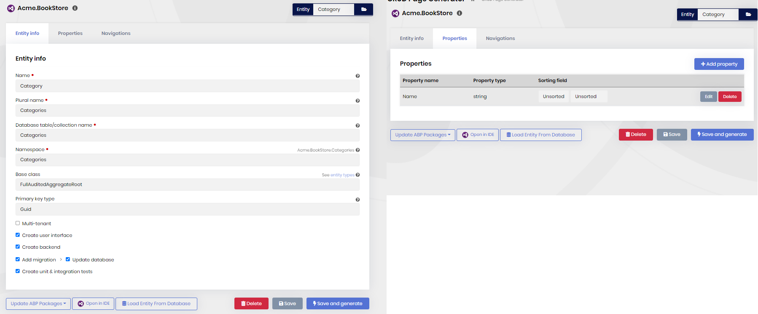Click the Plural name input field

188,110
